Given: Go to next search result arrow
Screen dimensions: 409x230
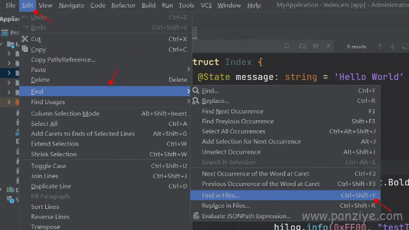Looking at the screenshot, I should pos(392,46).
